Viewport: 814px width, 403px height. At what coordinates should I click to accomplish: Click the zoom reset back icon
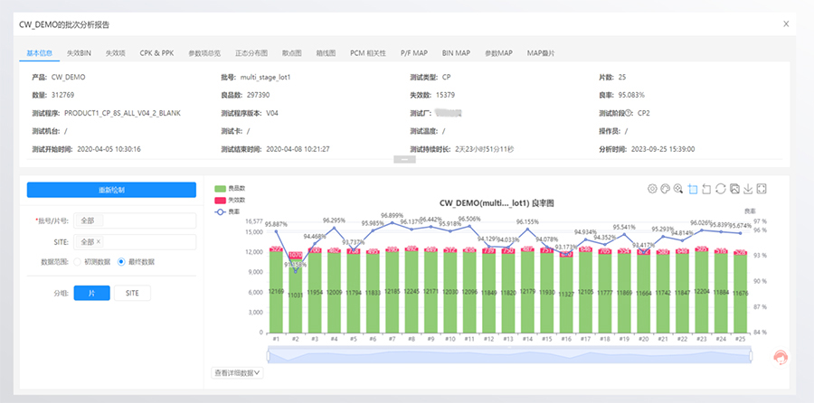[706, 189]
